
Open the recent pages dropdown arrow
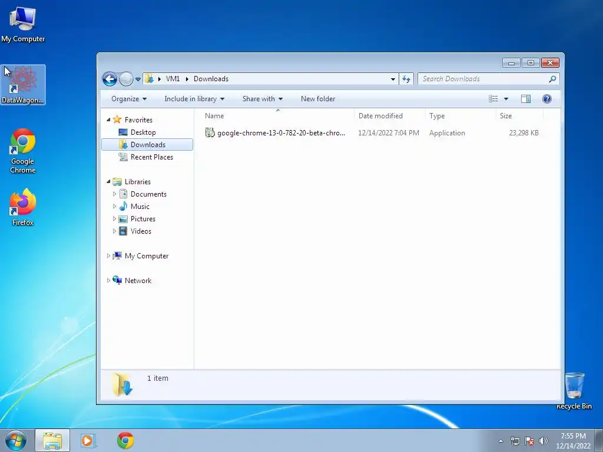point(138,79)
